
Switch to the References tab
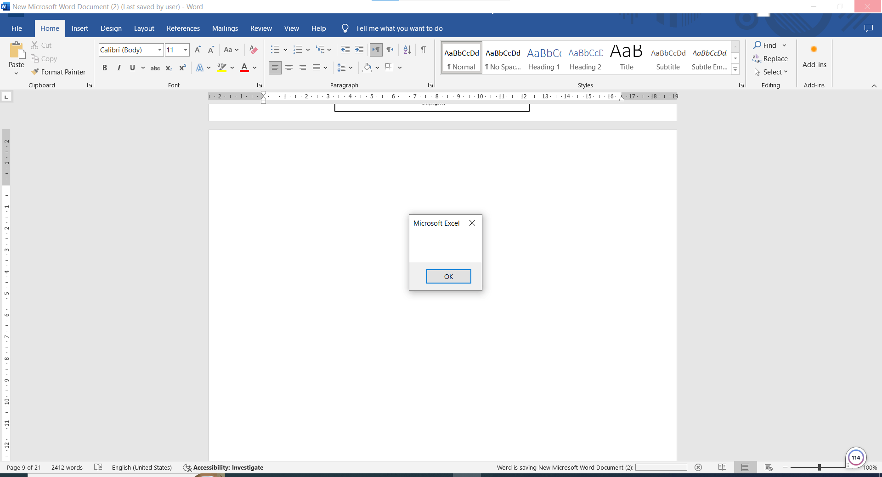[x=183, y=28]
